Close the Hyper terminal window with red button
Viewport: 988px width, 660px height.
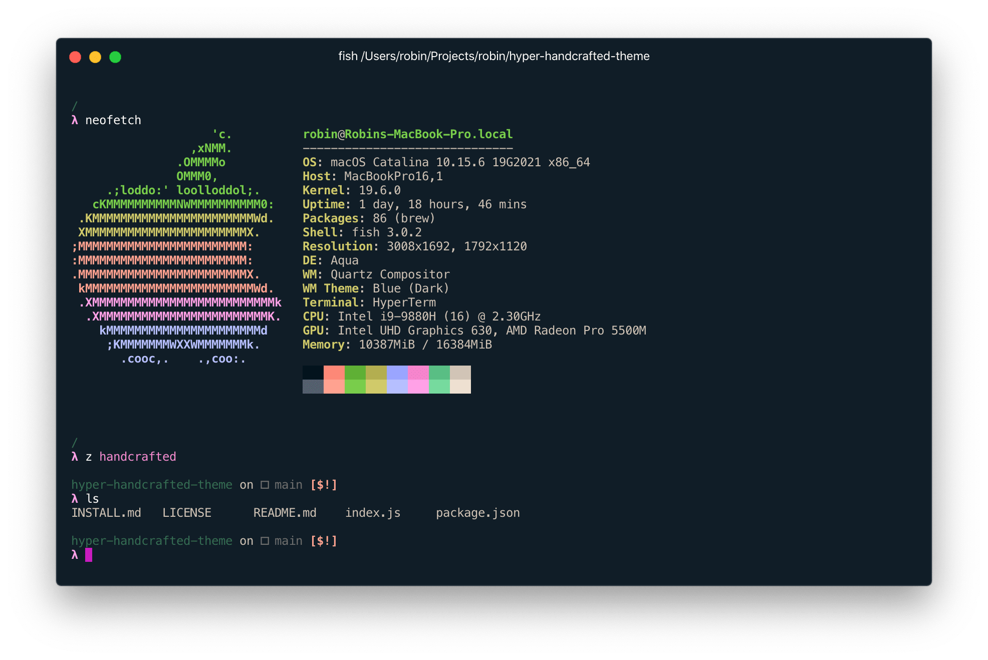[x=75, y=57]
